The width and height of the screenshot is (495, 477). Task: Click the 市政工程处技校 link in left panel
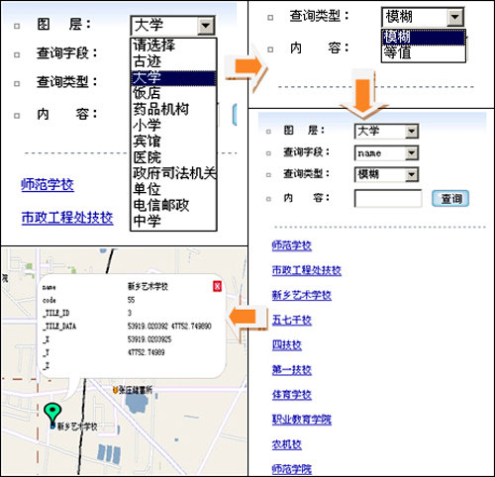[x=67, y=218]
